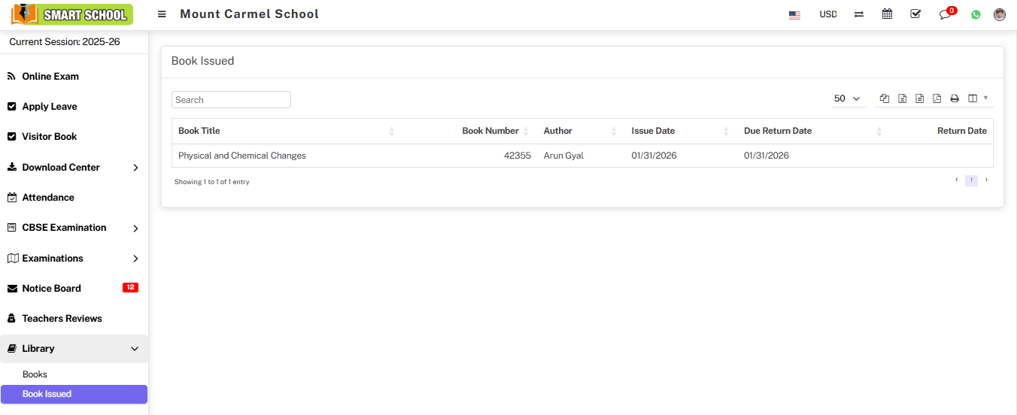Print the Book Issued table
Screen dimensions: 1017x415
point(955,98)
